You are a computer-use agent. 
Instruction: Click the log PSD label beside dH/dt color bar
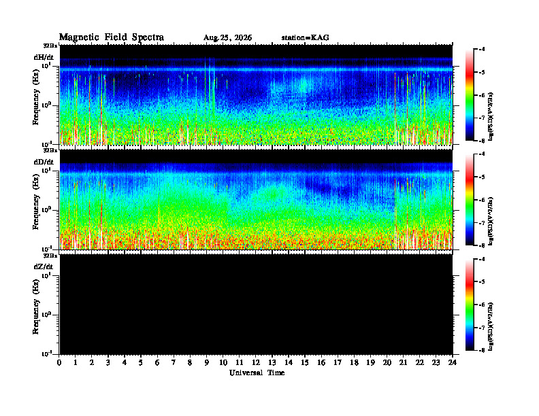pos(491,116)
